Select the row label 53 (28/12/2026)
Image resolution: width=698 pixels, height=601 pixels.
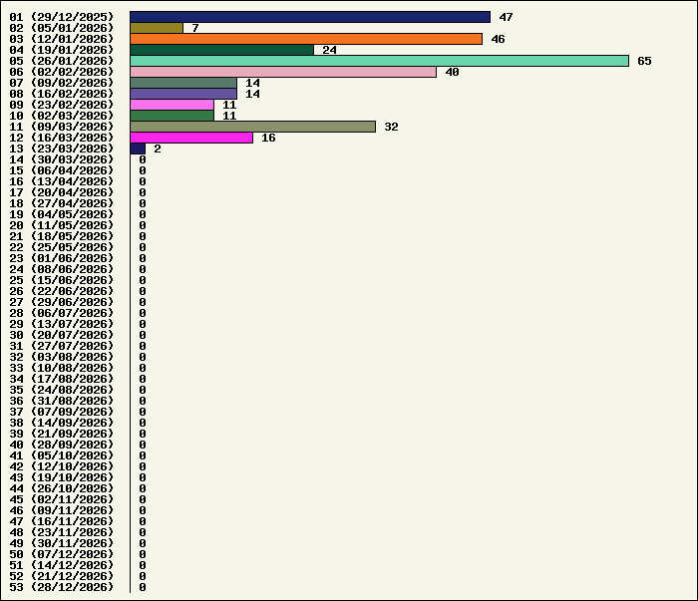(62, 587)
